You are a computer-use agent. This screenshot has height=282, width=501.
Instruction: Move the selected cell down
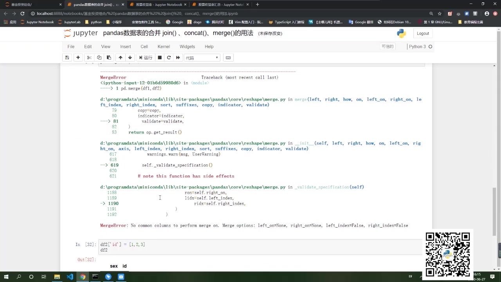pyautogui.click(x=130, y=58)
